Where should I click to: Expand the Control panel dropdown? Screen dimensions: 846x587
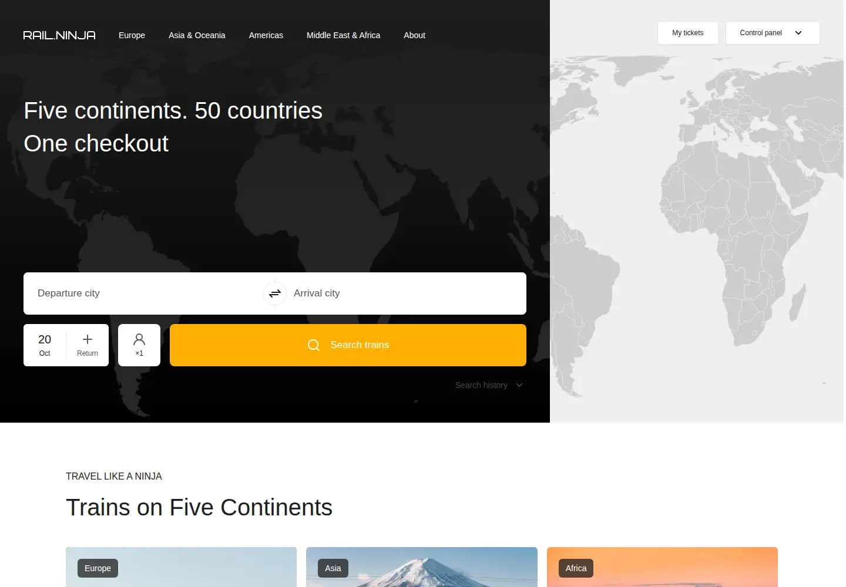coord(773,33)
